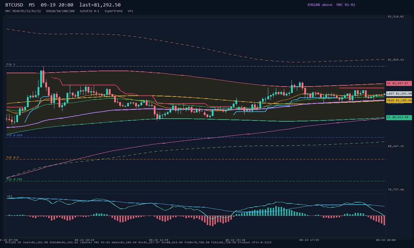Select the EMA20/50/100/200 indicator label

click(60, 11)
